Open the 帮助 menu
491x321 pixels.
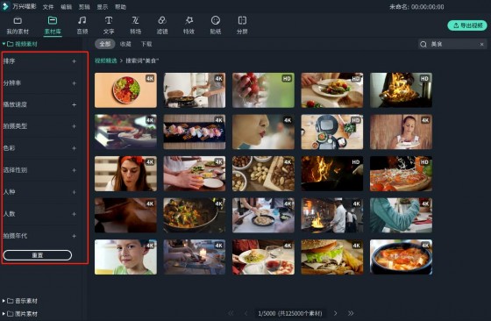click(x=121, y=7)
